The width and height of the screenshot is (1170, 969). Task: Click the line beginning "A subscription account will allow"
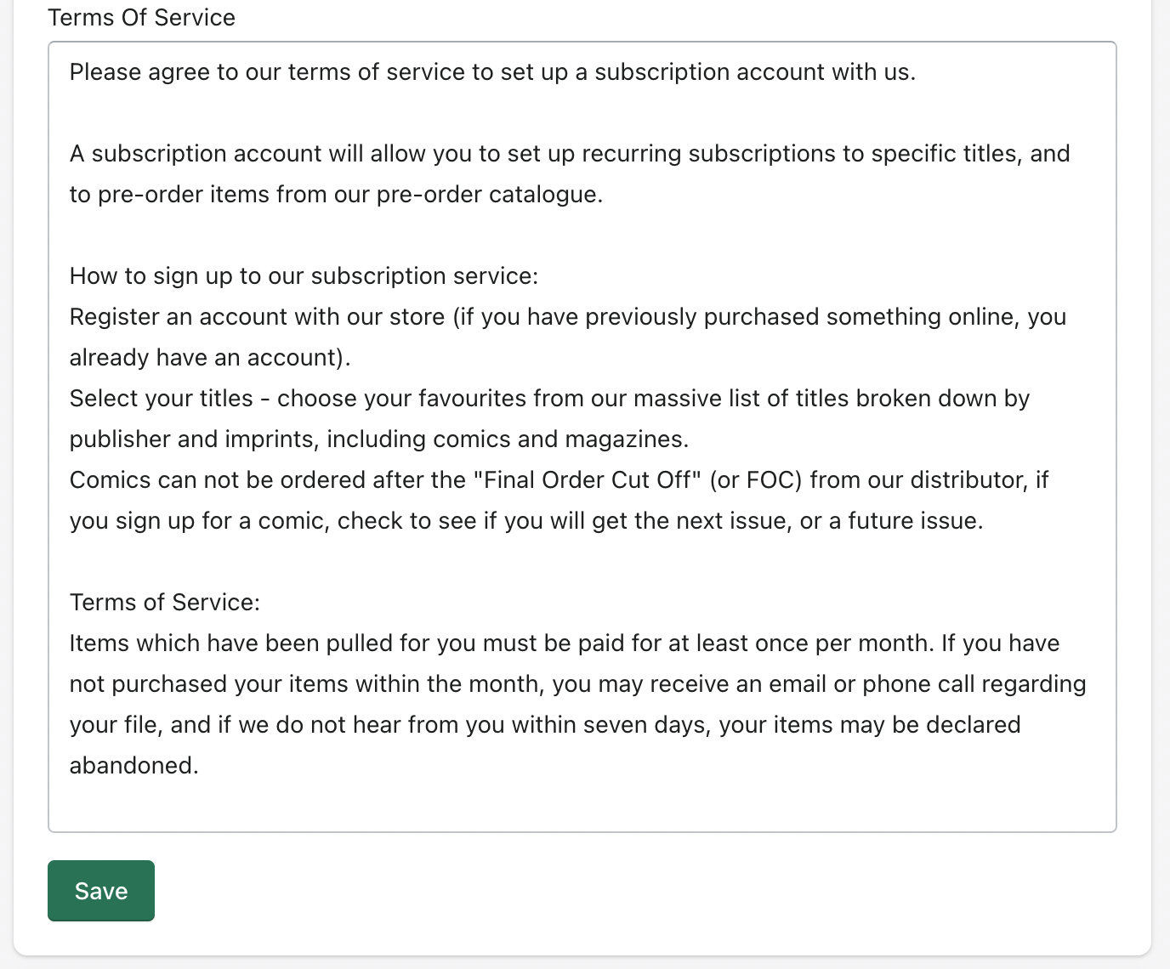click(x=570, y=154)
